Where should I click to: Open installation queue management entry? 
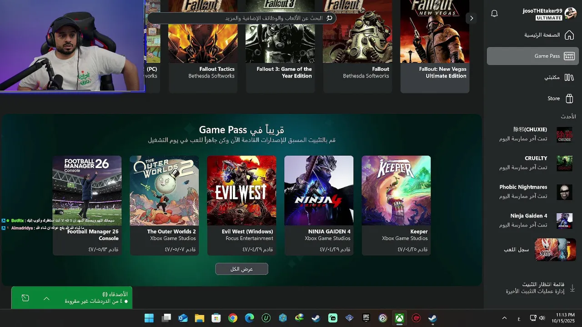(533, 288)
